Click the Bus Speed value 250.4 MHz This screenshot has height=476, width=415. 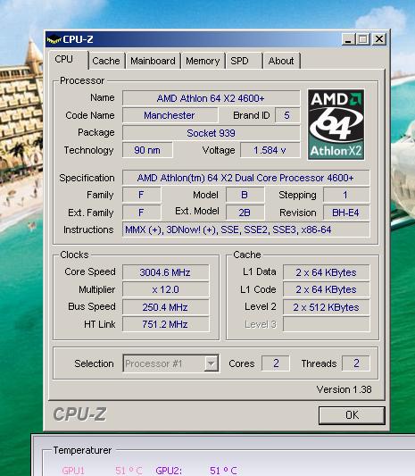click(x=166, y=307)
